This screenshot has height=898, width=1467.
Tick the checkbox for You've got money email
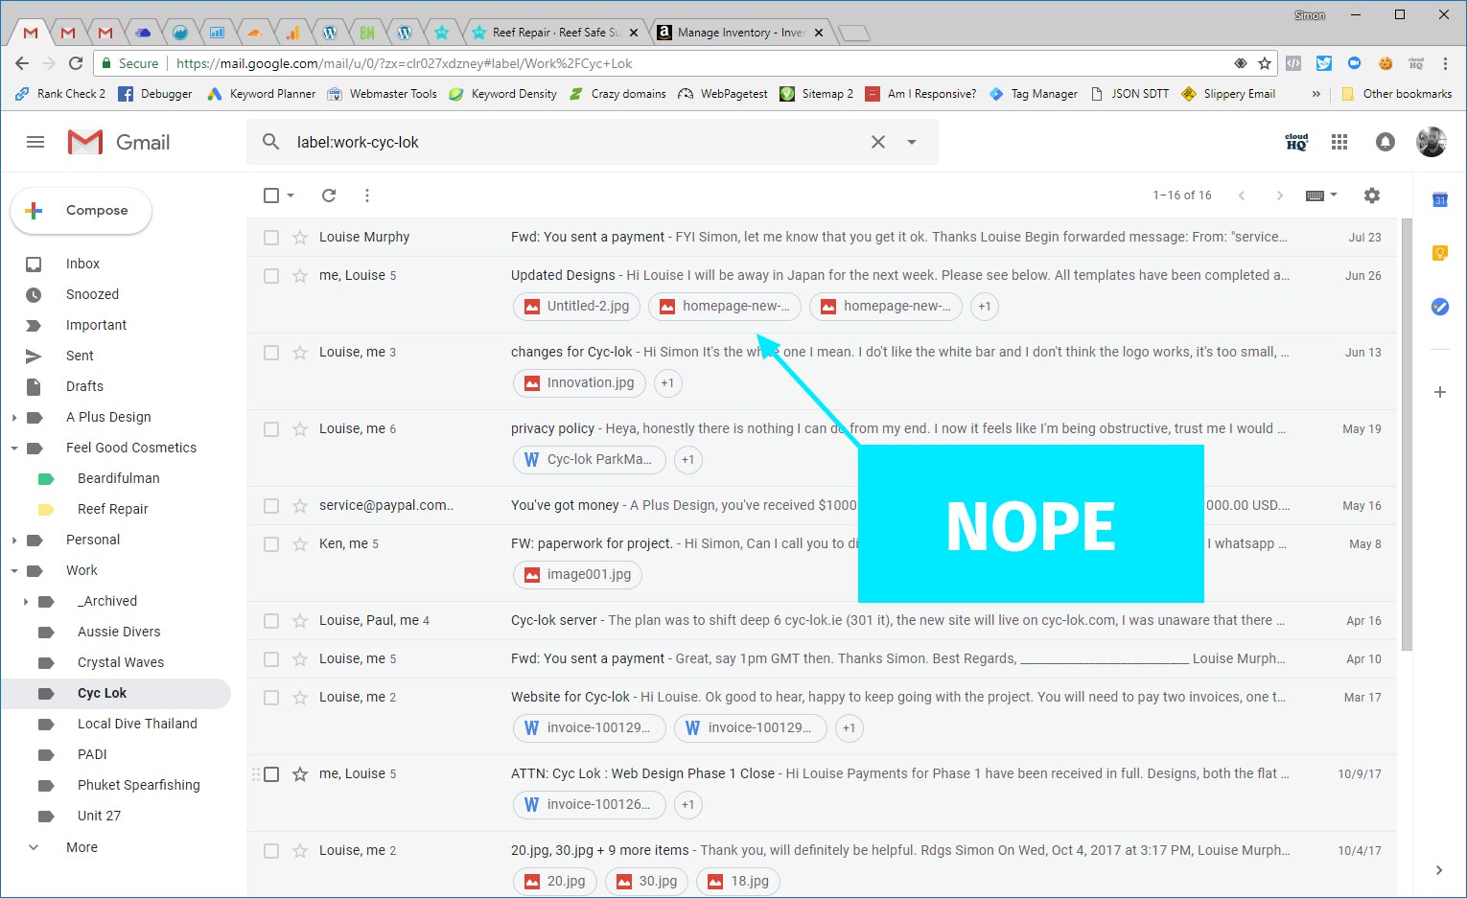click(271, 505)
